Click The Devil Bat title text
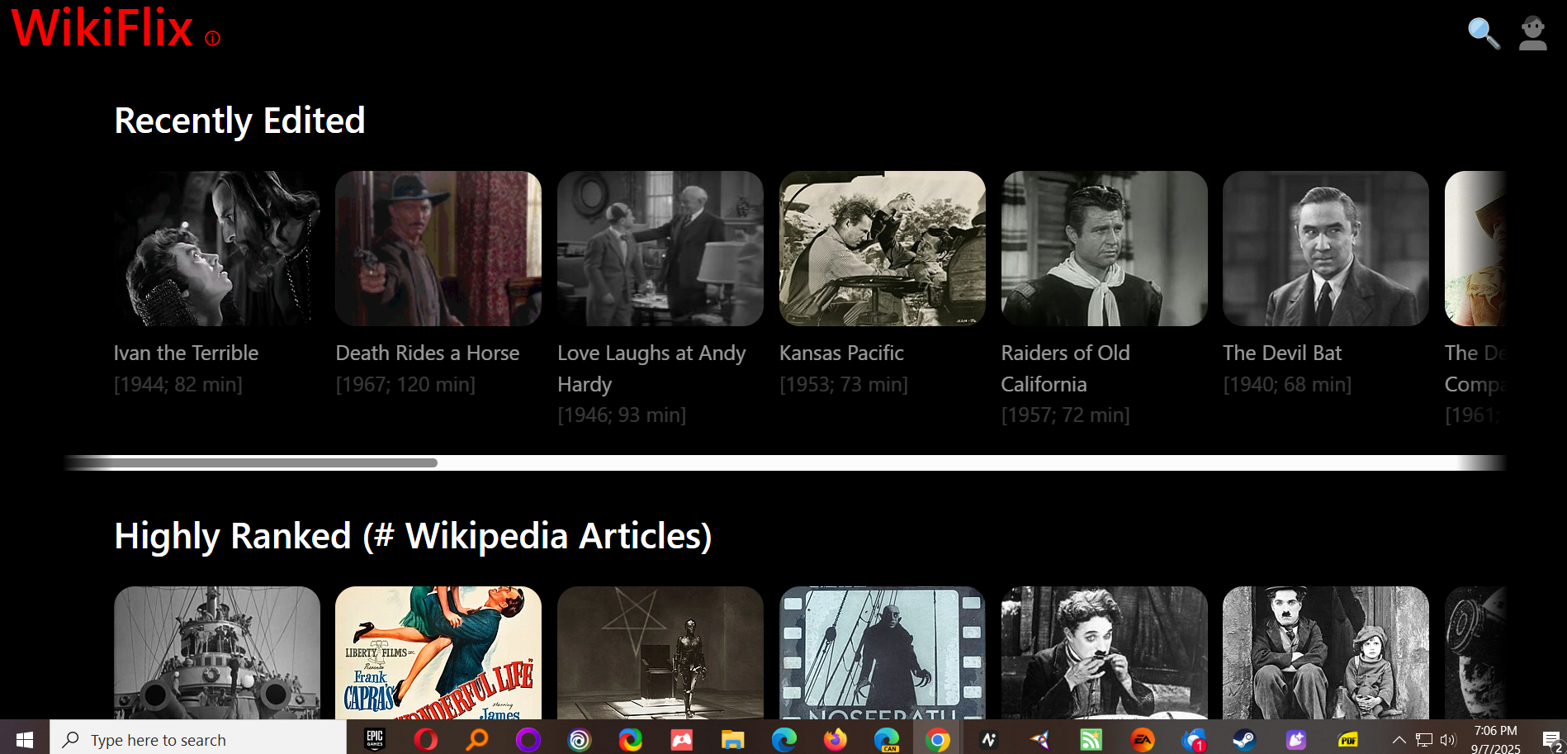This screenshot has height=754, width=1567. pos(1282,353)
